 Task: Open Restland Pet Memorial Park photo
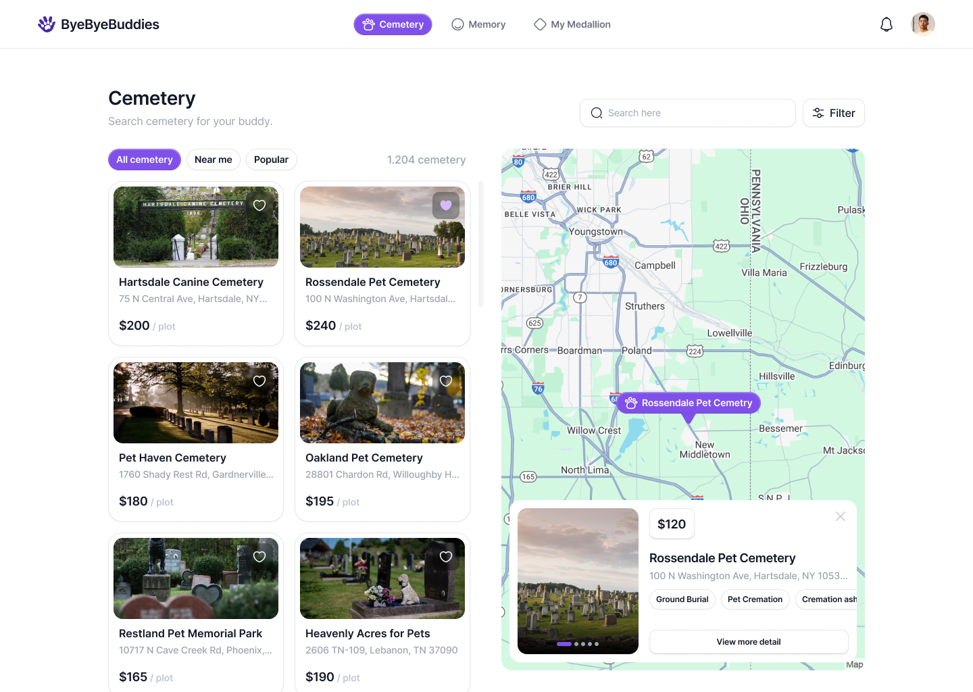point(196,578)
